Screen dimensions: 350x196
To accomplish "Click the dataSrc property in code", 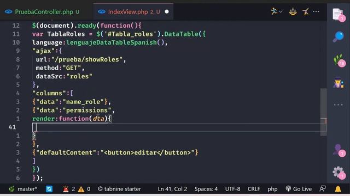I will 49,76.
